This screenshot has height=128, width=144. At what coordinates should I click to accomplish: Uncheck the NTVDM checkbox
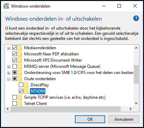[x=21, y=91]
